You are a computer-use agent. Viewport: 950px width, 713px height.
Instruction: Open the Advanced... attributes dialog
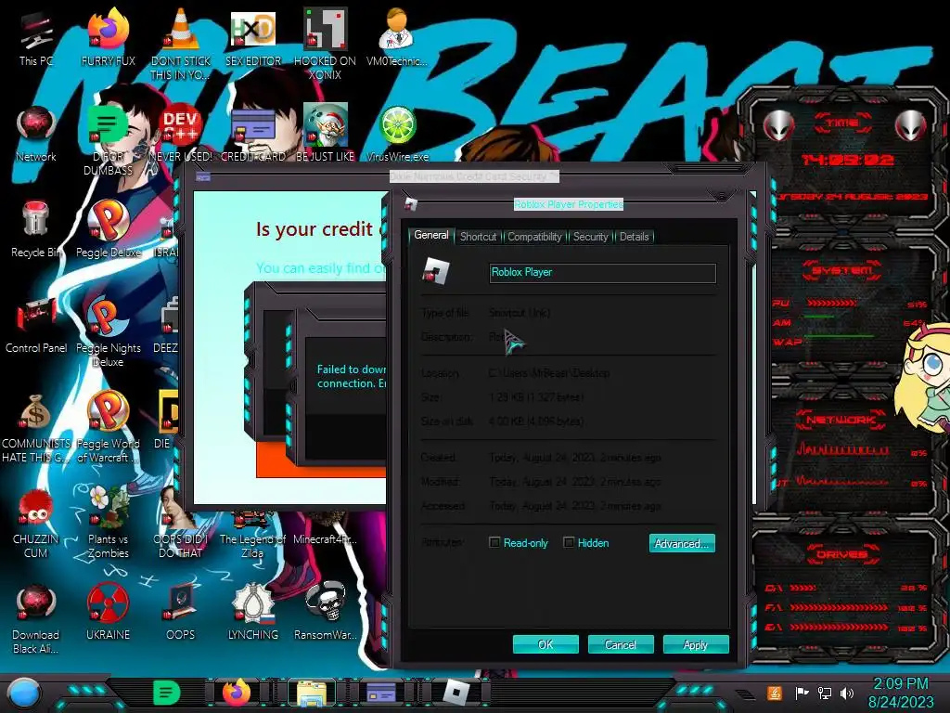682,543
